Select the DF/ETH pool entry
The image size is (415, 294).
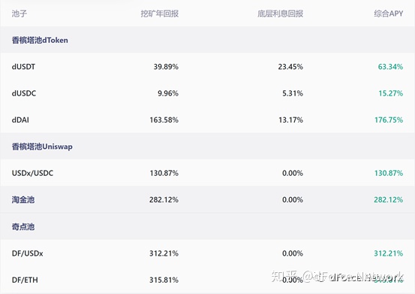pyautogui.click(x=207, y=280)
